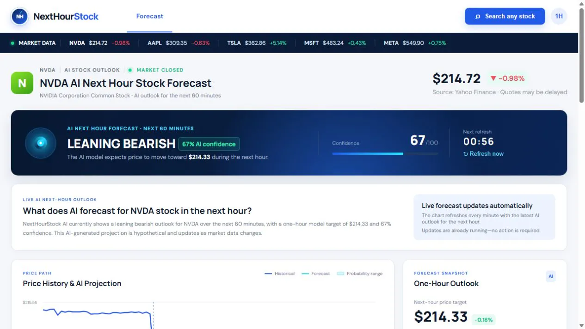
Task: Select NVDA $214.72 in the ticker bar
Action: coord(99,43)
